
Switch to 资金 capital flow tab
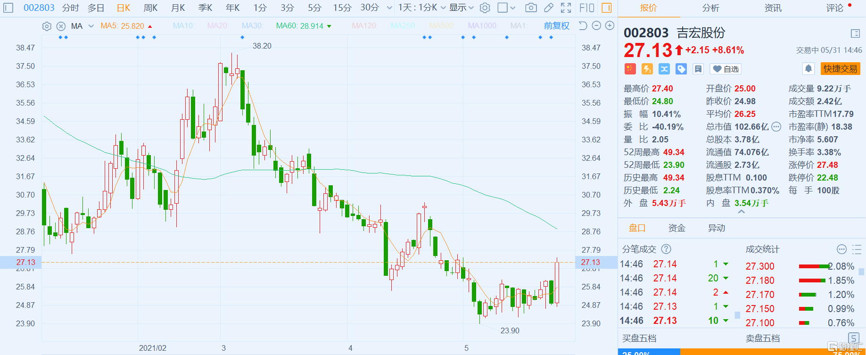[677, 228]
